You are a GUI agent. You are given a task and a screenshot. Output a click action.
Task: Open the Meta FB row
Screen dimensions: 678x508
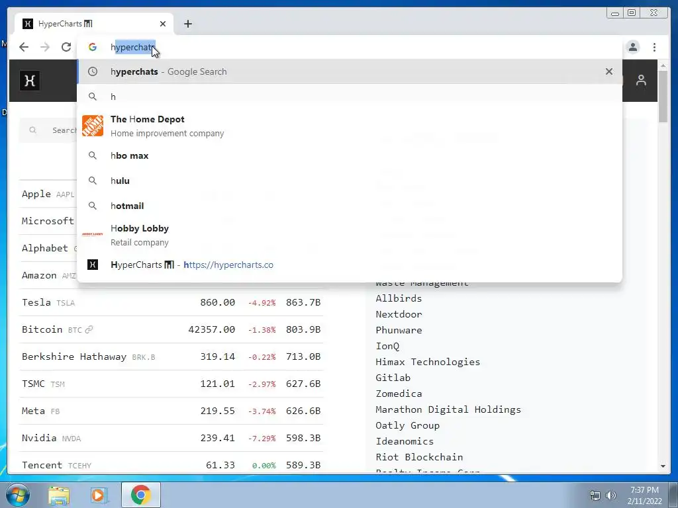click(x=171, y=411)
